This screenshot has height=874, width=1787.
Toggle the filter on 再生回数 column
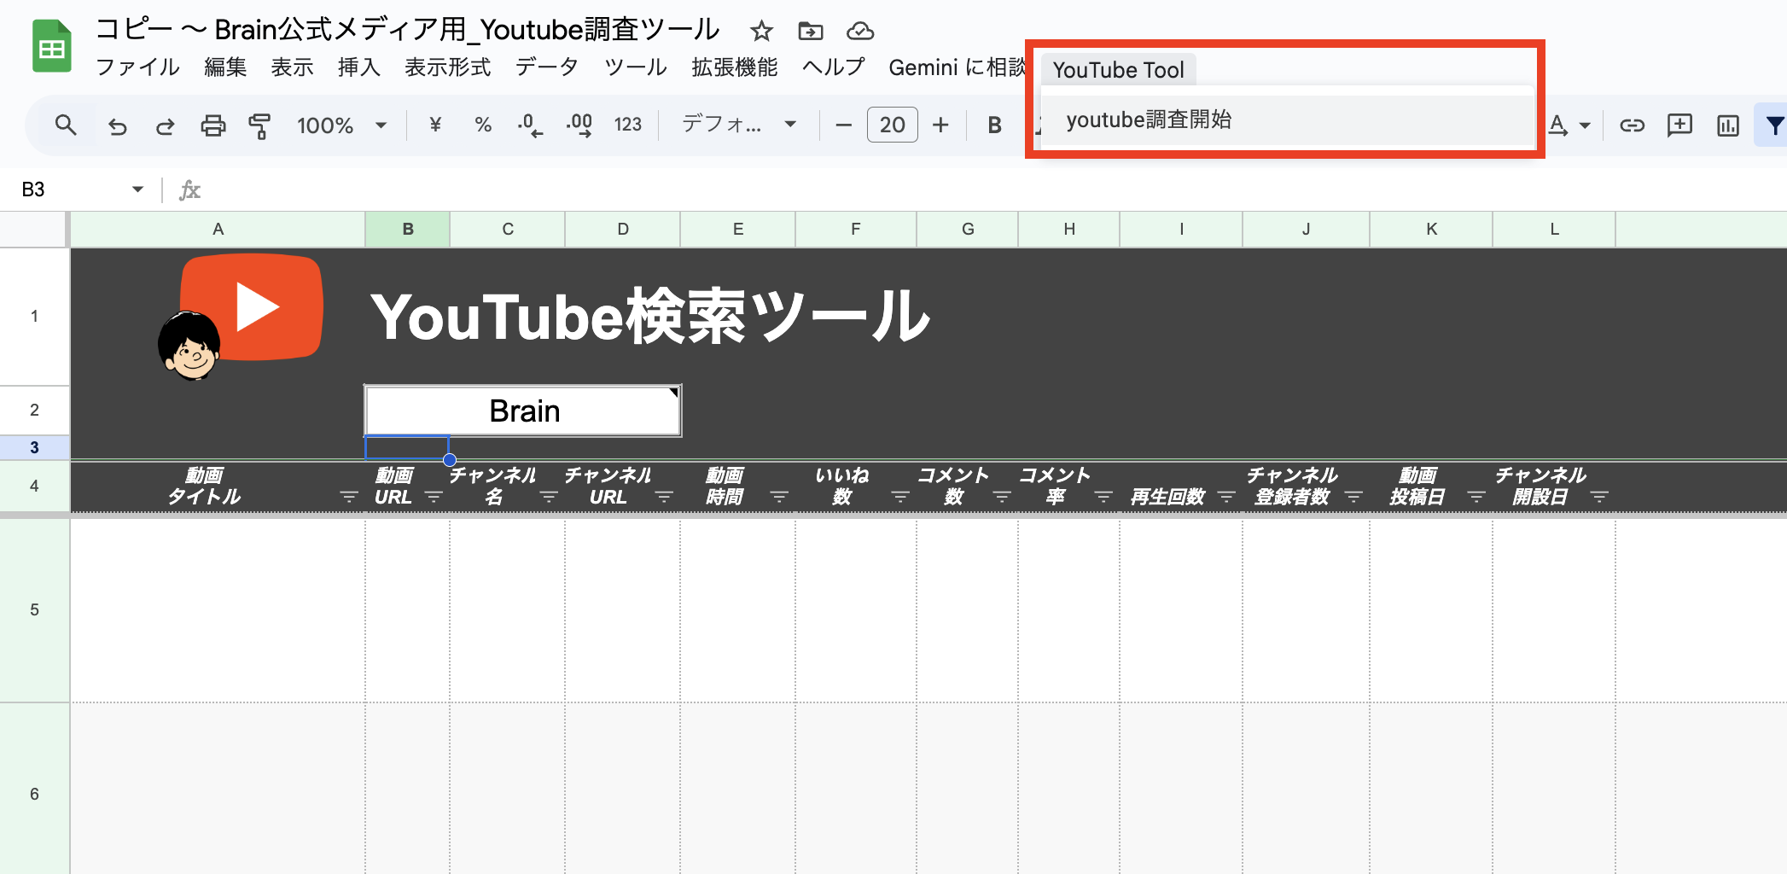click(x=1226, y=497)
